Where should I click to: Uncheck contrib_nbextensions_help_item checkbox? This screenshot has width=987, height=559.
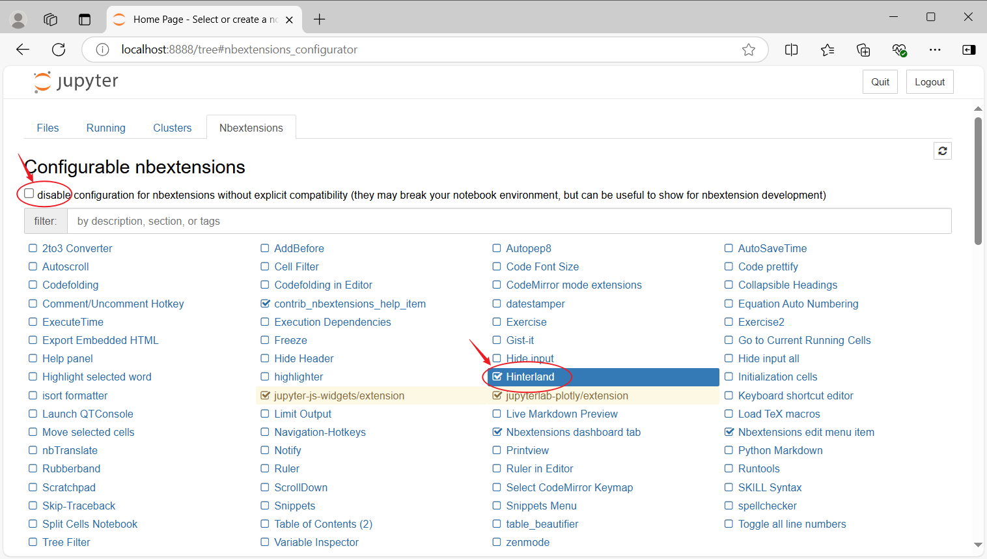pos(265,304)
